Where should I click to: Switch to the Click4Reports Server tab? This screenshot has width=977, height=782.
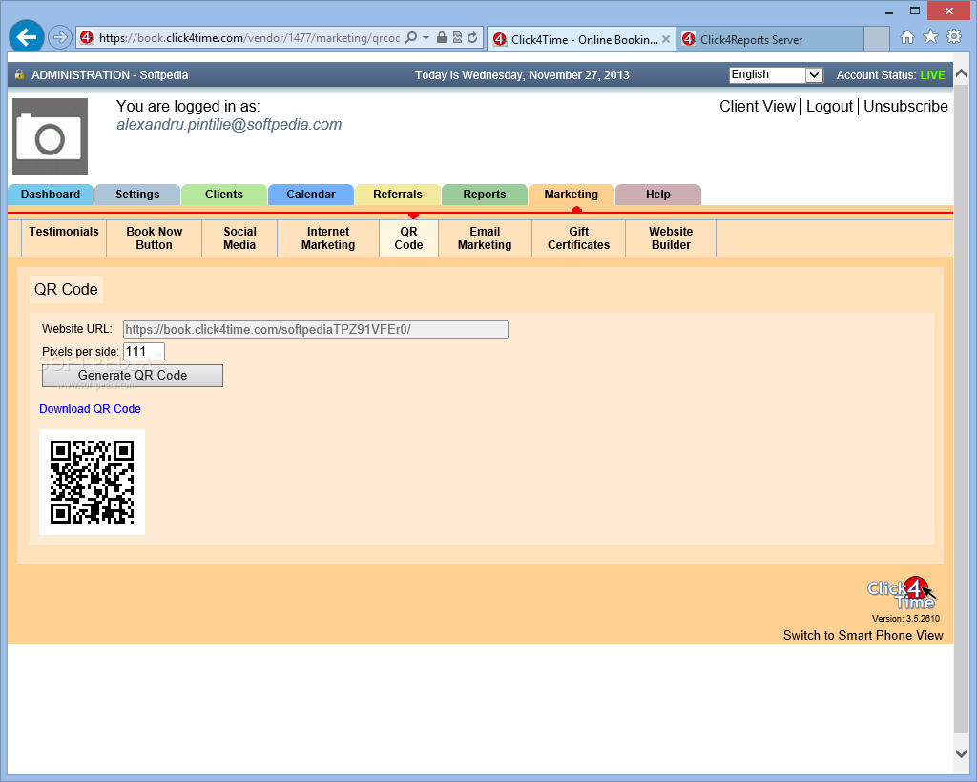pos(770,39)
